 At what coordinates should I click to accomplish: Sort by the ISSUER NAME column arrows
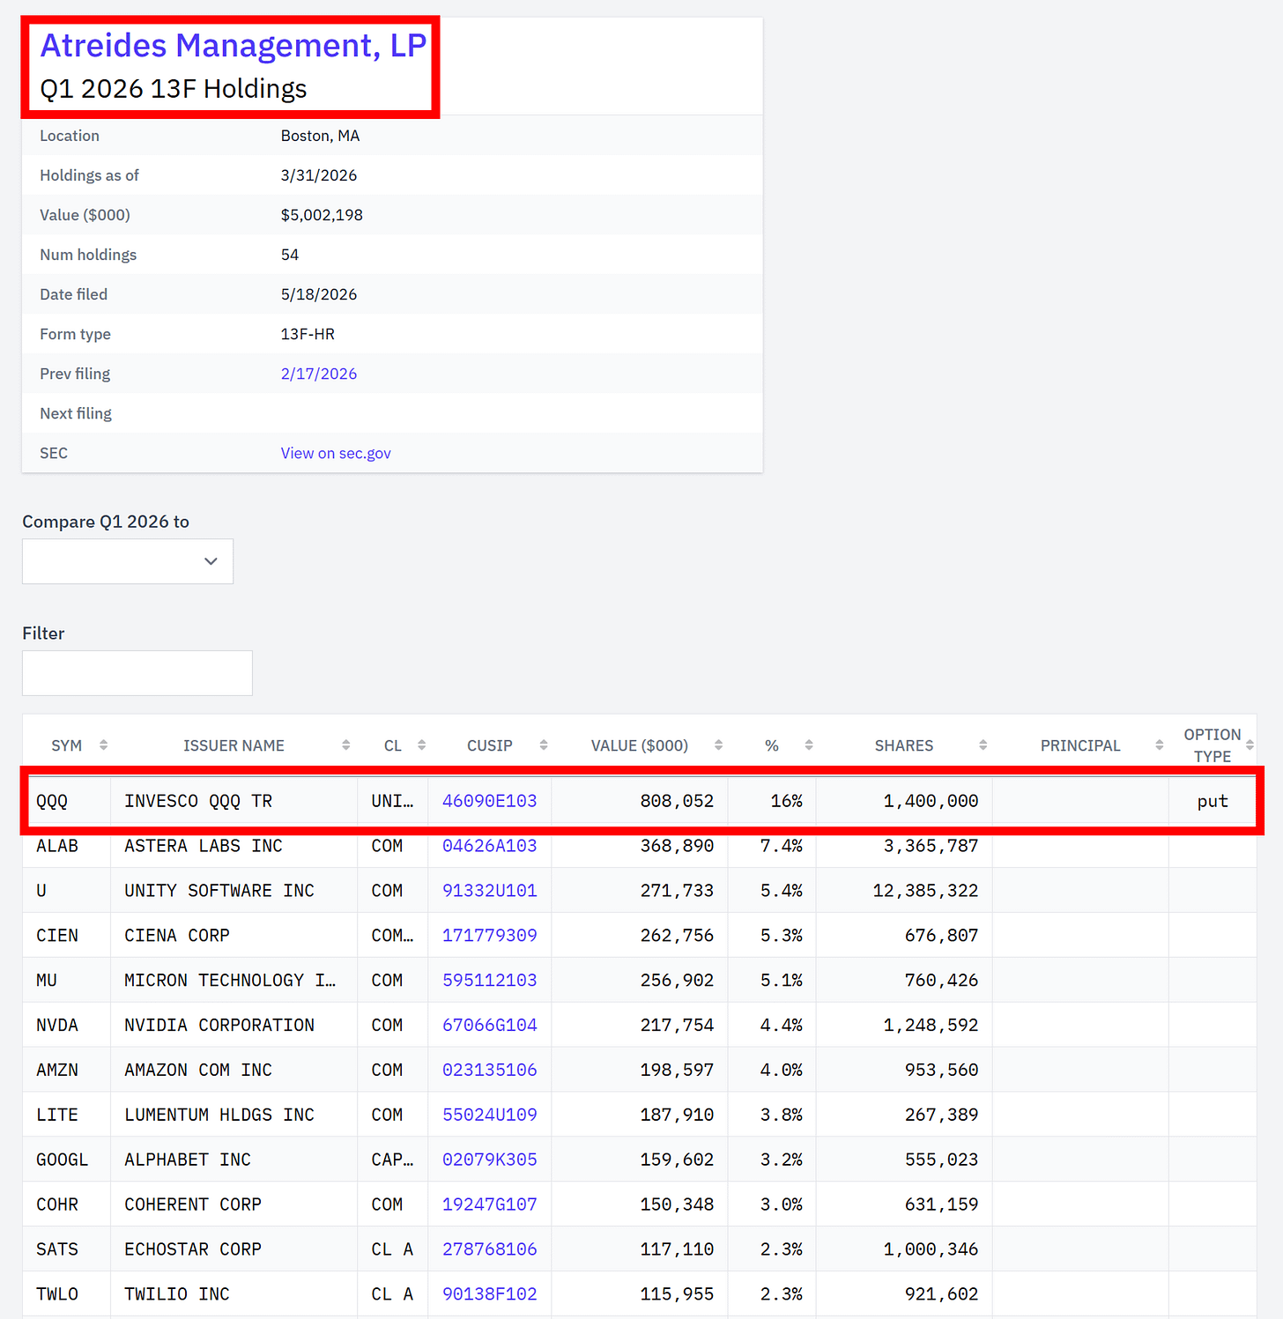point(346,745)
